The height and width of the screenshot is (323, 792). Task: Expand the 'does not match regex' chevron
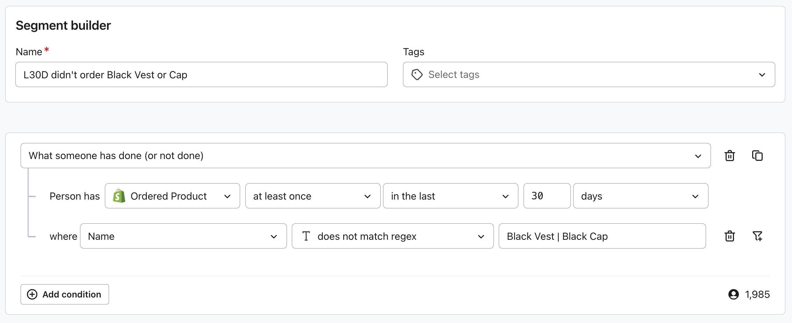click(x=481, y=237)
